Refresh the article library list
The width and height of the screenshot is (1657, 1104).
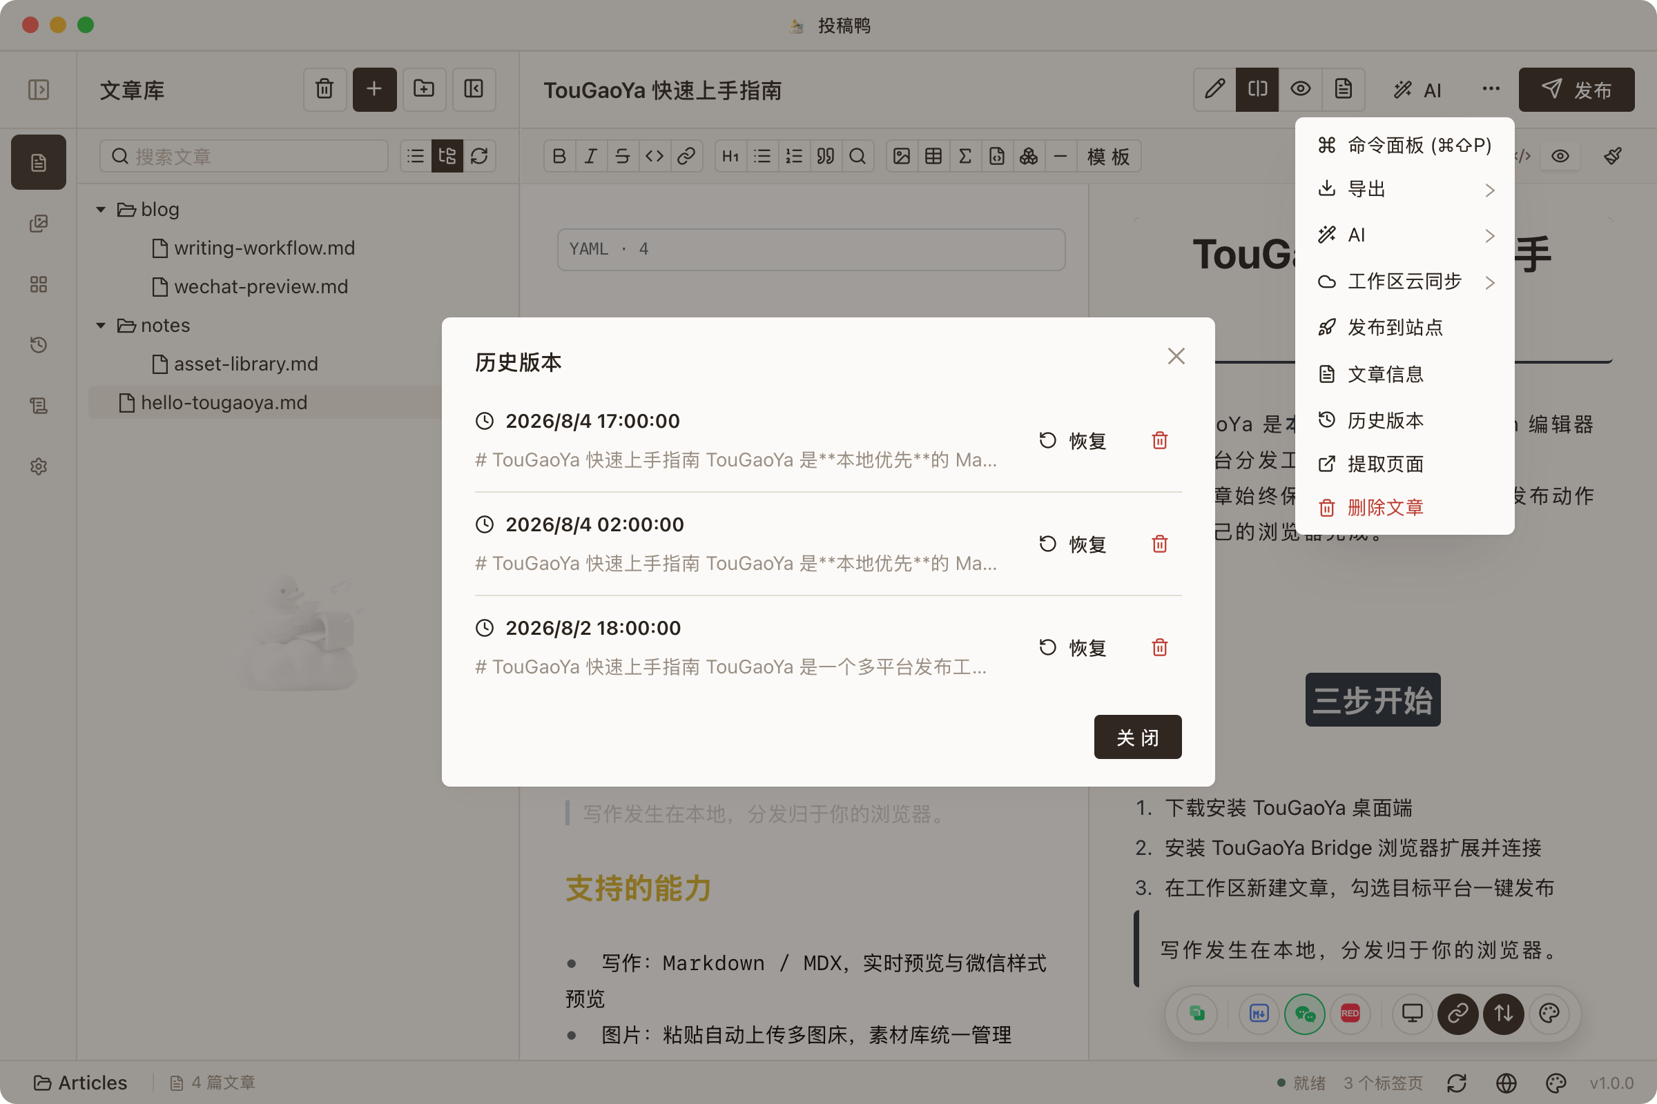click(479, 157)
